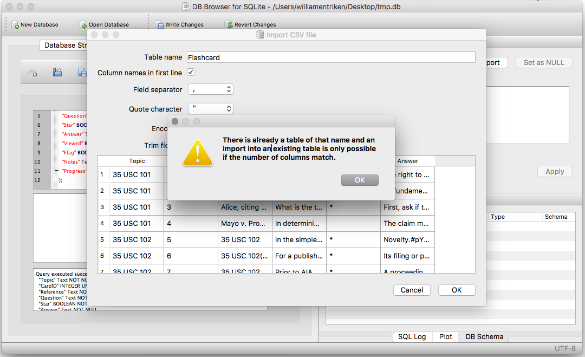The width and height of the screenshot is (585, 357).
Task: Click the warning dialog's gray close button
Action: point(175,121)
